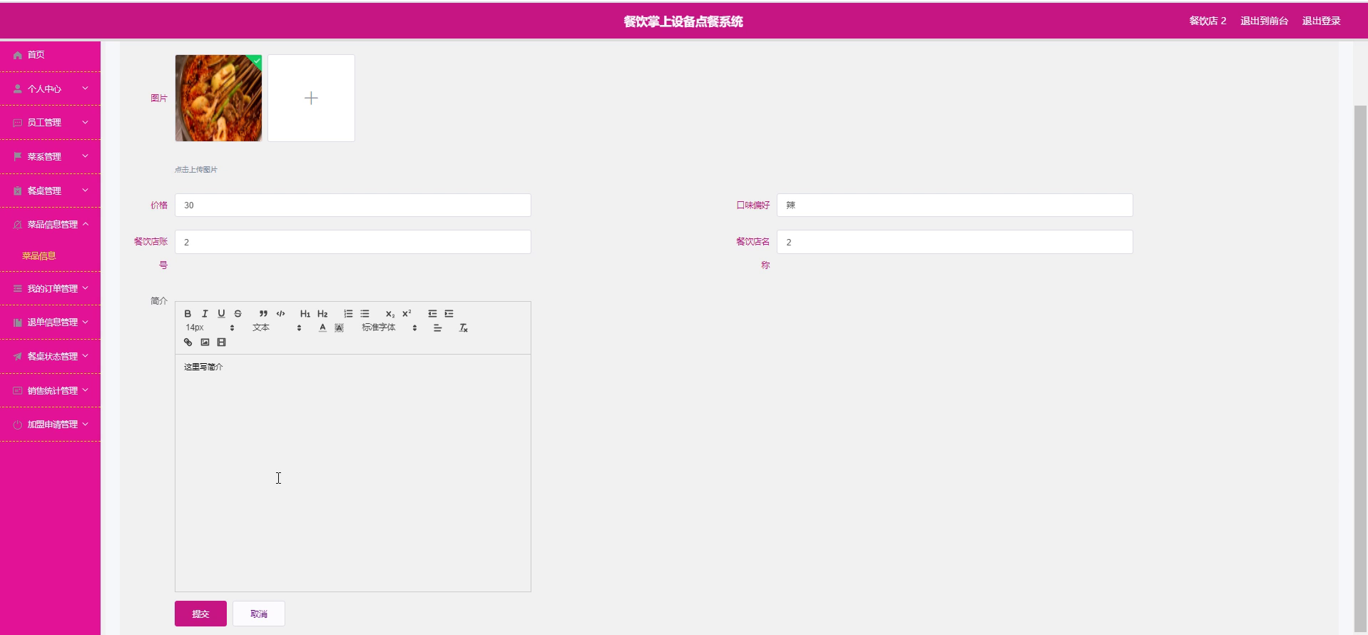Select the uploaded food photo thumbnail
The height and width of the screenshot is (635, 1368).
click(218, 98)
